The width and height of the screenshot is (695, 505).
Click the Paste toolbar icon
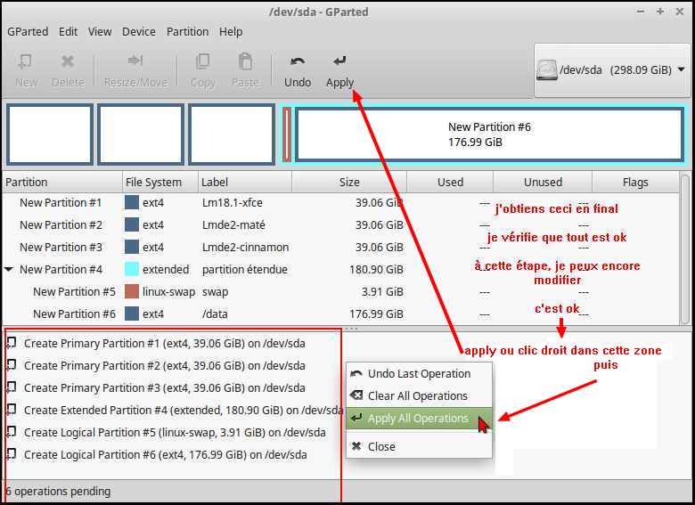tap(245, 62)
